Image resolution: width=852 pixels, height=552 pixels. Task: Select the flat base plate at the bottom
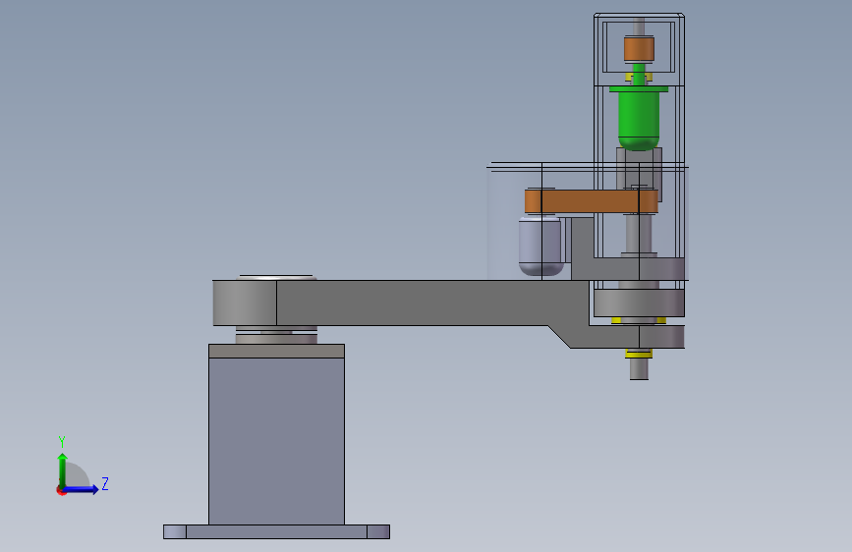click(276, 532)
